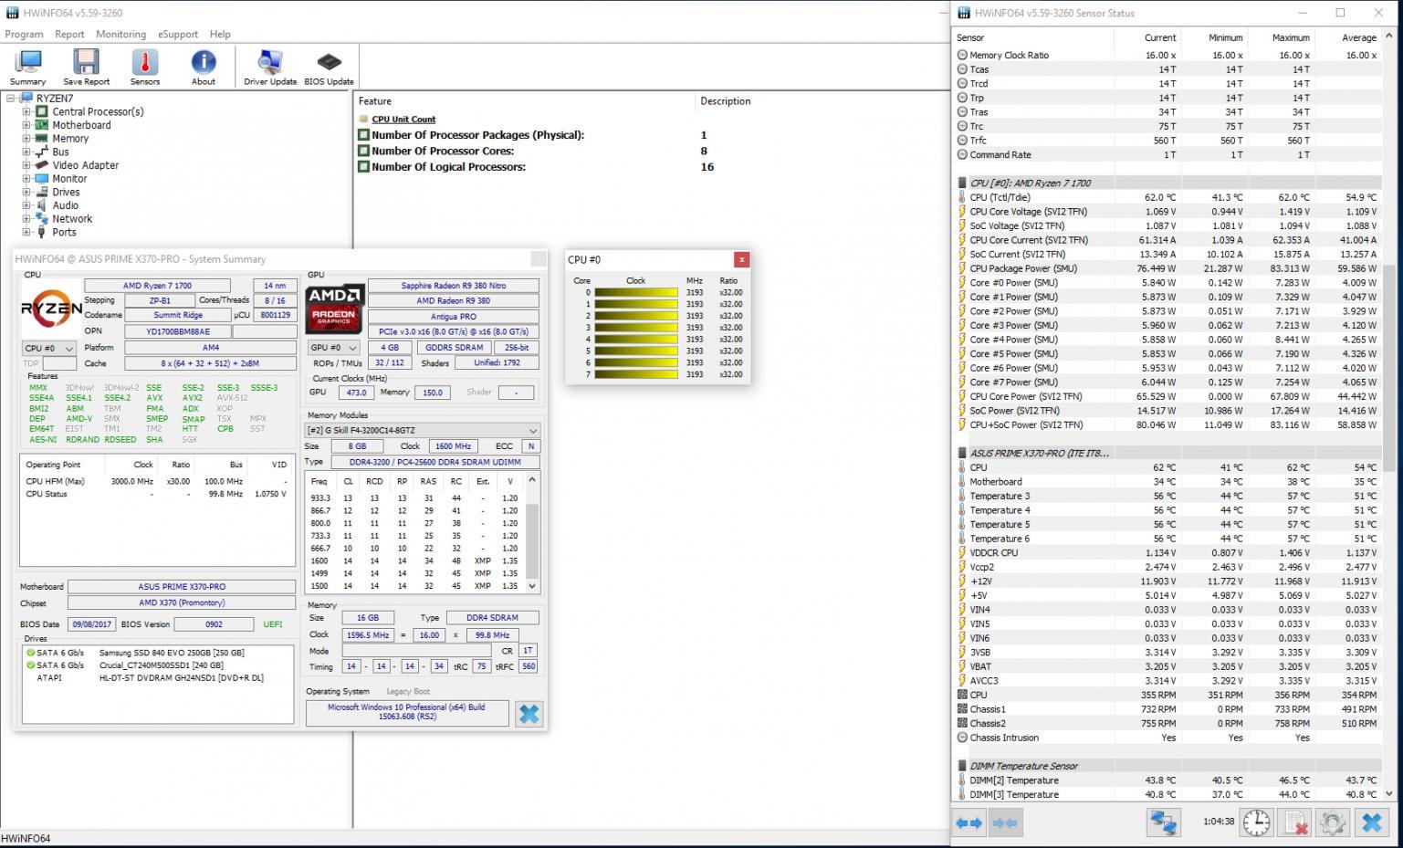Select the Number Of Logical Processors row
This screenshot has width=1403, height=848.
pos(537,167)
